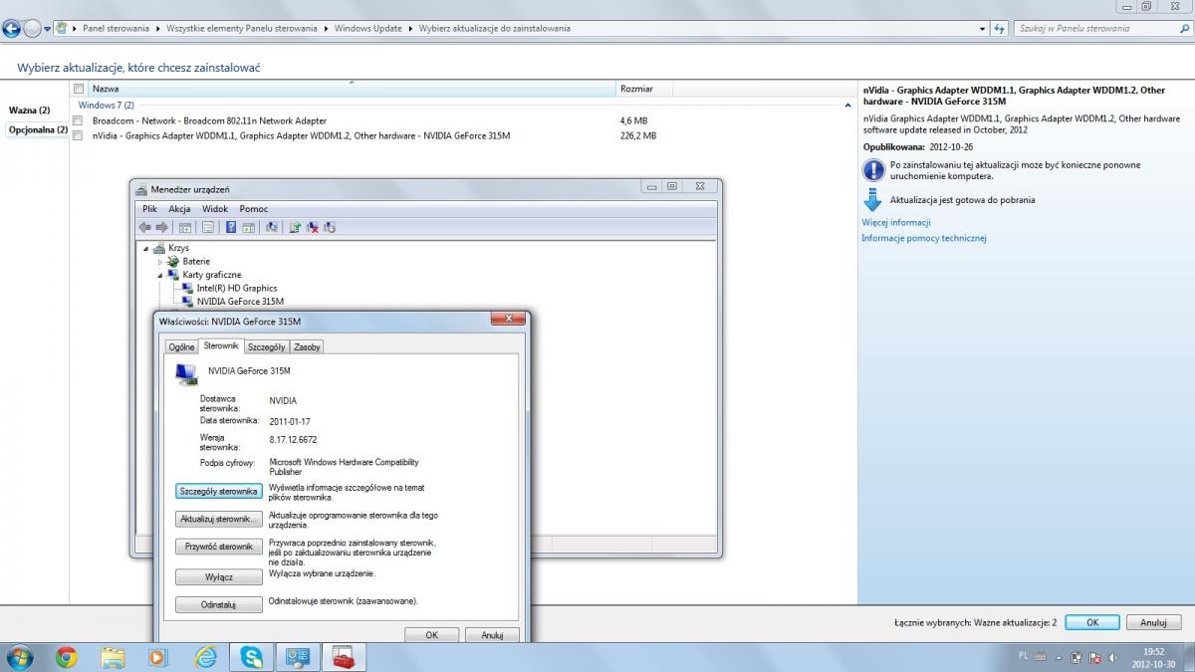Open Plik menu in Device Manager
1195x672 pixels.
click(x=149, y=209)
